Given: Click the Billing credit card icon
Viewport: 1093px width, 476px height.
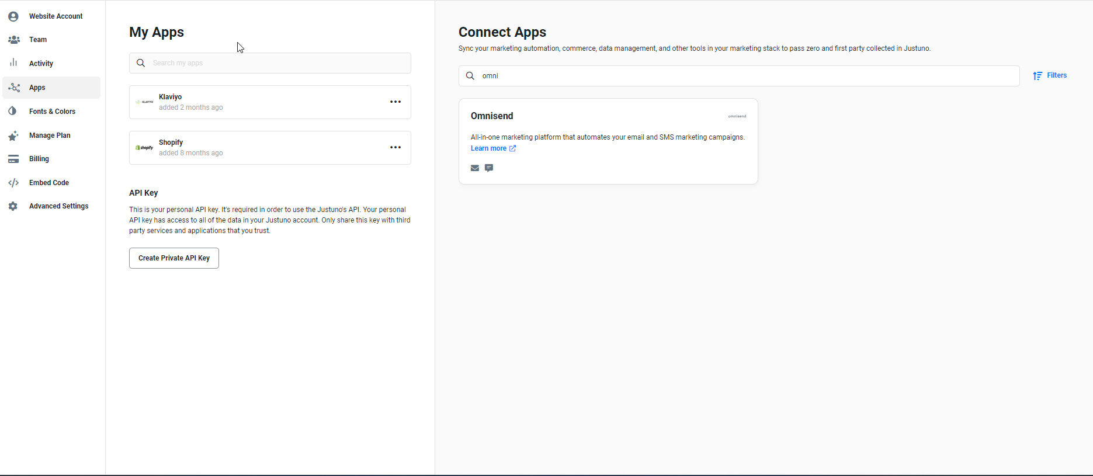Looking at the screenshot, I should pyautogui.click(x=13, y=159).
